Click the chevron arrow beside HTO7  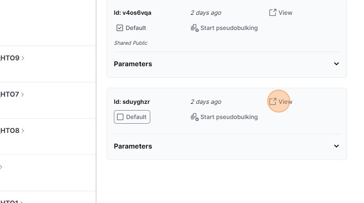pyautogui.click(x=23, y=95)
